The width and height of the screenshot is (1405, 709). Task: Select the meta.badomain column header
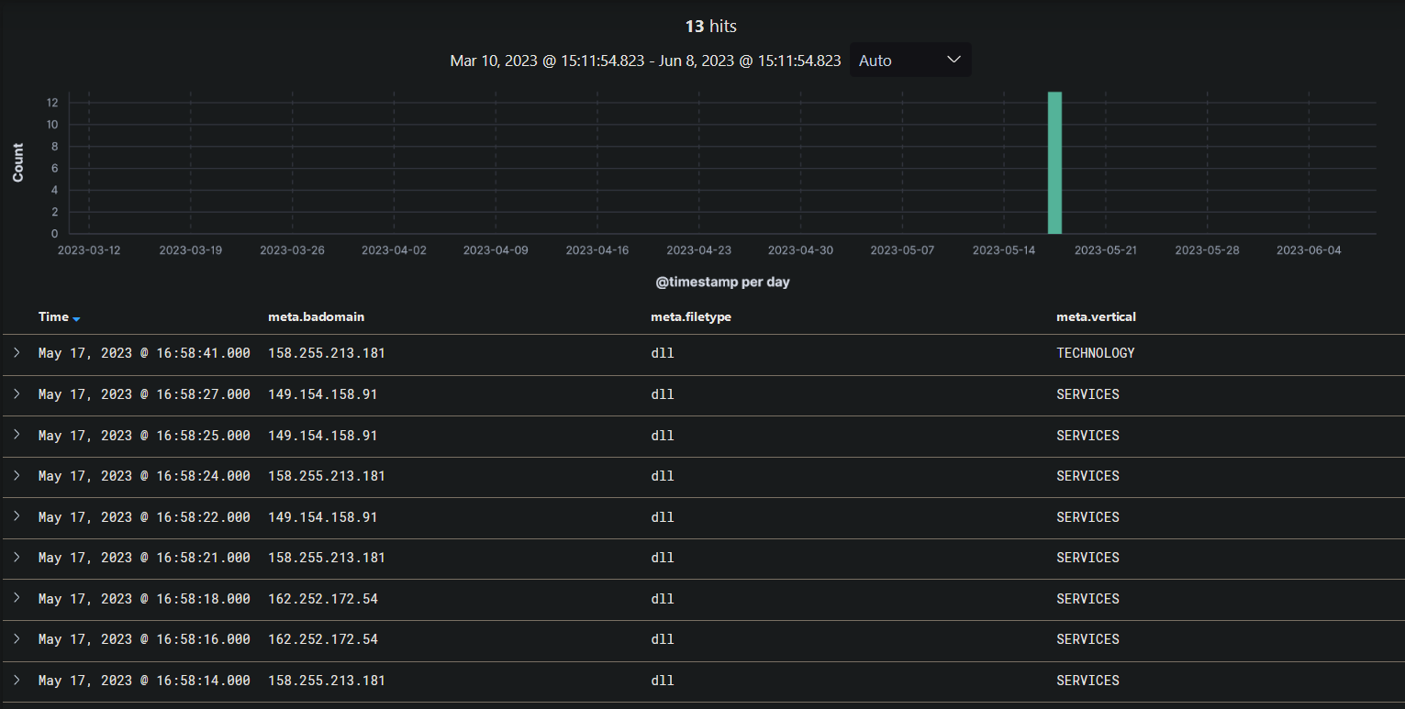pyautogui.click(x=316, y=316)
